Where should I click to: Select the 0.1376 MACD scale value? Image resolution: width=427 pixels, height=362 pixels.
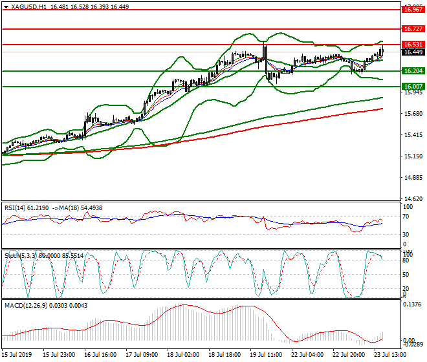[412, 304]
